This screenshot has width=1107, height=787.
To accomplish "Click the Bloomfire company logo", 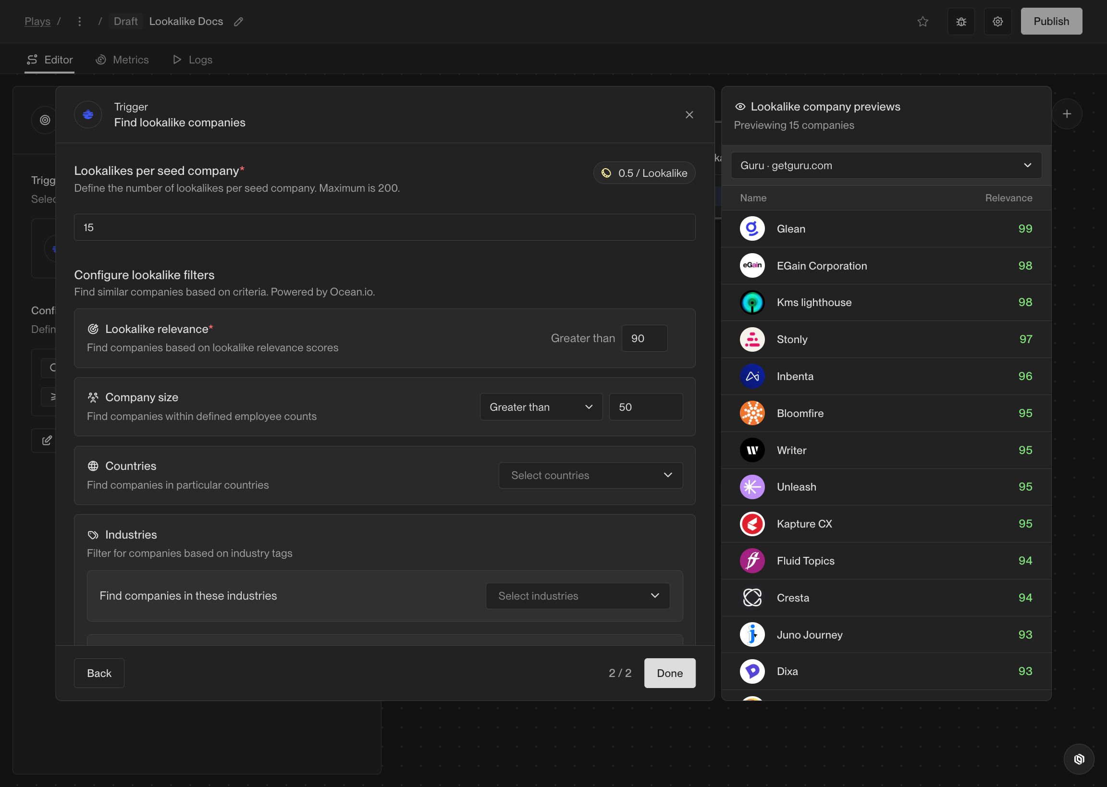I will pos(752,413).
